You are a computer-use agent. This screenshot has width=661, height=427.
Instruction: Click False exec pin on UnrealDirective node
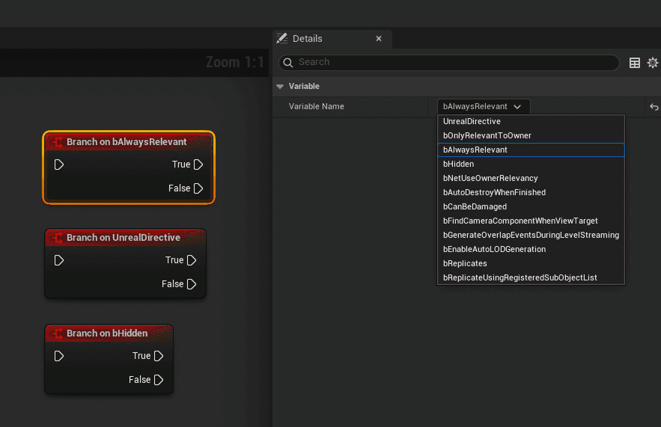(192, 284)
